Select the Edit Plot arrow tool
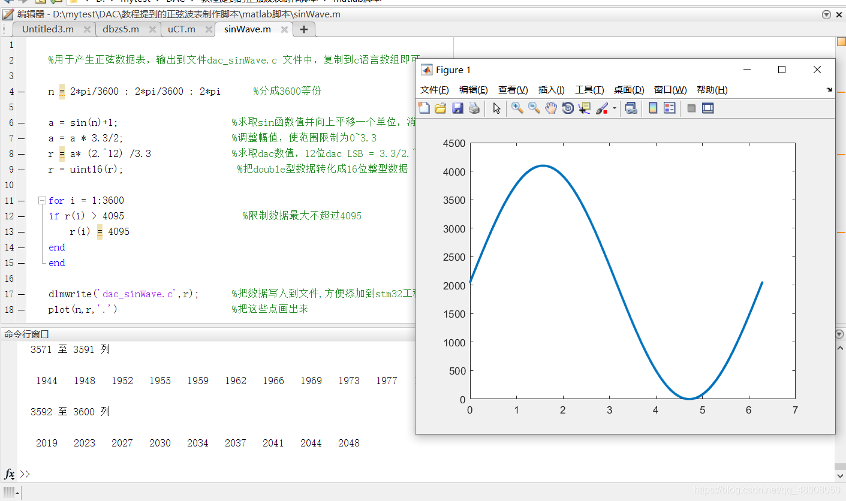The width and height of the screenshot is (846, 501). coord(496,108)
